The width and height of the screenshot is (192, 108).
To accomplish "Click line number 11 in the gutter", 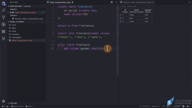I will pos(52,49).
